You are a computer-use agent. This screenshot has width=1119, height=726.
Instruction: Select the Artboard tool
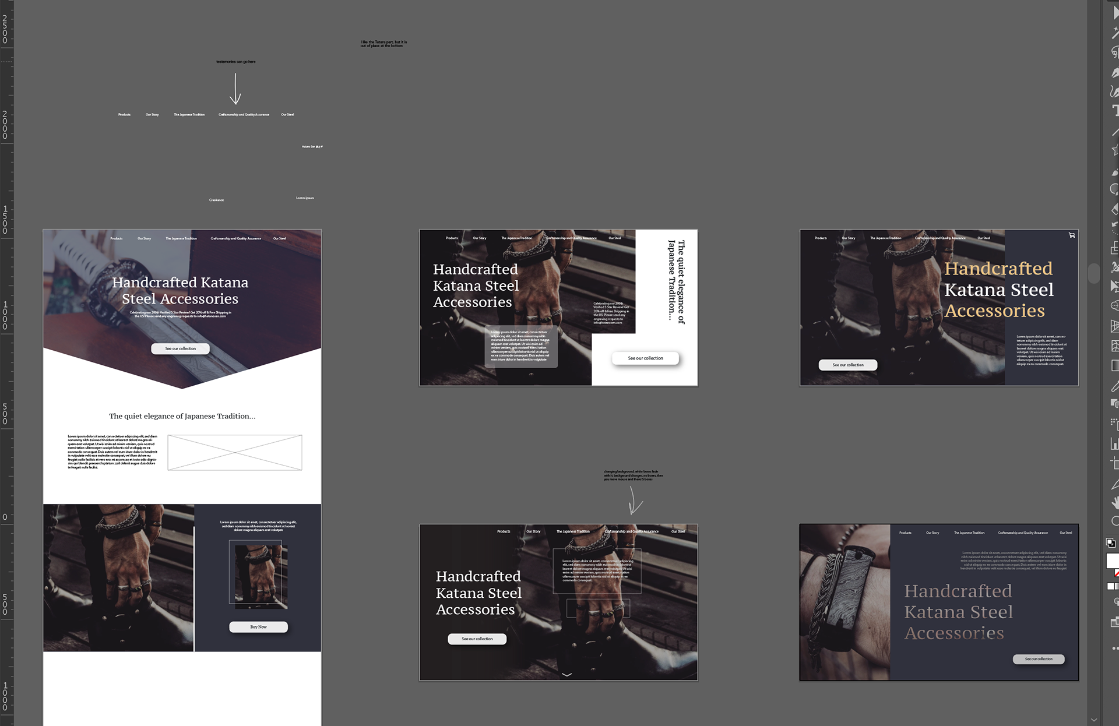(x=1114, y=463)
